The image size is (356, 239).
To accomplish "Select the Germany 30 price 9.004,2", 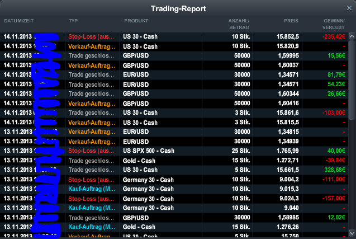I will (289, 180).
